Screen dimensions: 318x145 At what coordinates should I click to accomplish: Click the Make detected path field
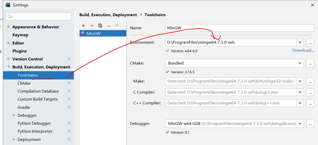point(231,81)
